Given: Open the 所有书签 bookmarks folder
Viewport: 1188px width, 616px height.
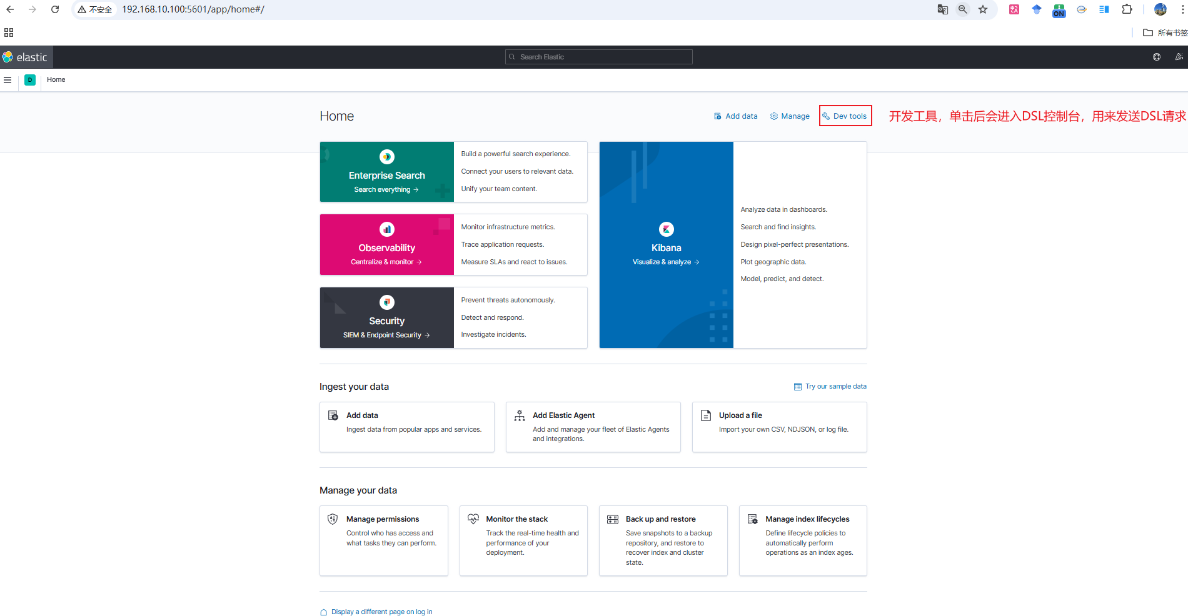Looking at the screenshot, I should [x=1165, y=32].
